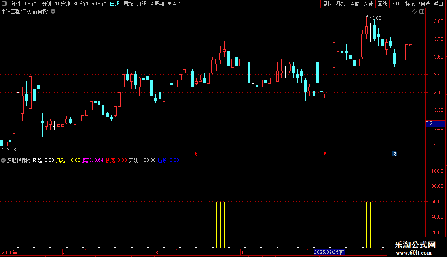Open 多股 multi-stock view
The height and width of the screenshot is (257, 447).
coord(354,4)
